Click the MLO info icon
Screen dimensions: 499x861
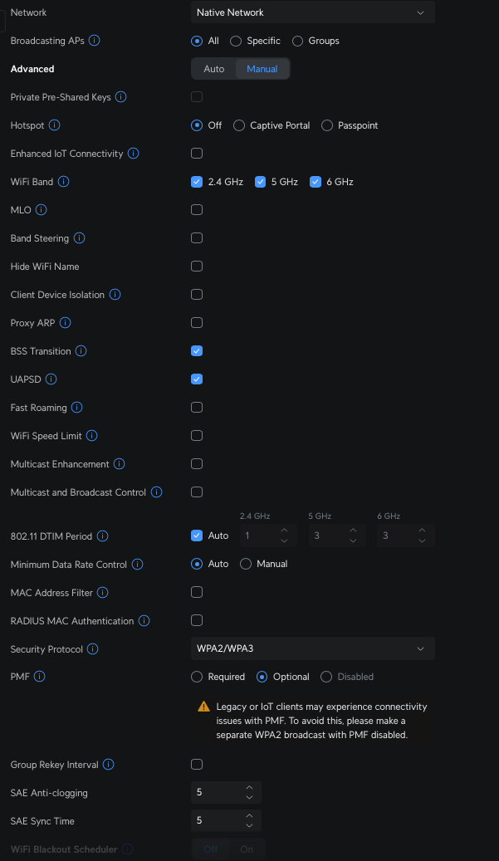click(42, 210)
